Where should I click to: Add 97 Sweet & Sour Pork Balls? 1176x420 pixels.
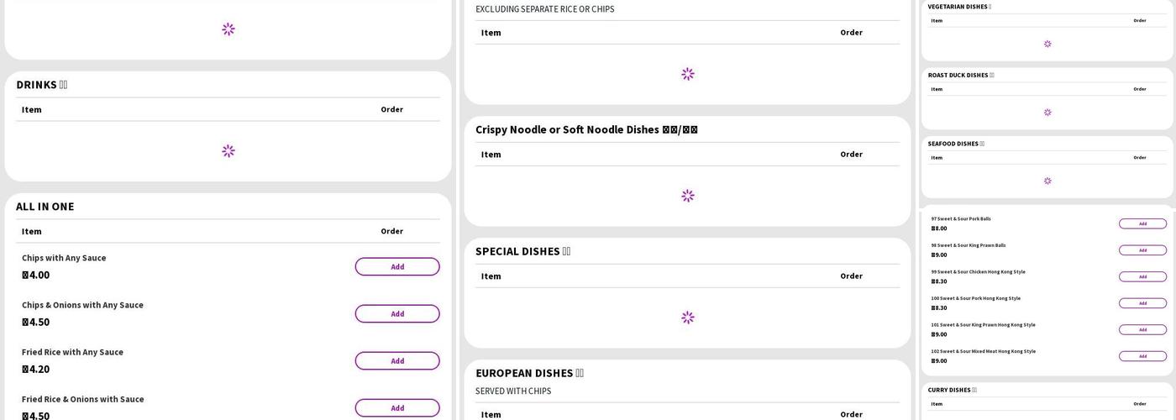1142,223
